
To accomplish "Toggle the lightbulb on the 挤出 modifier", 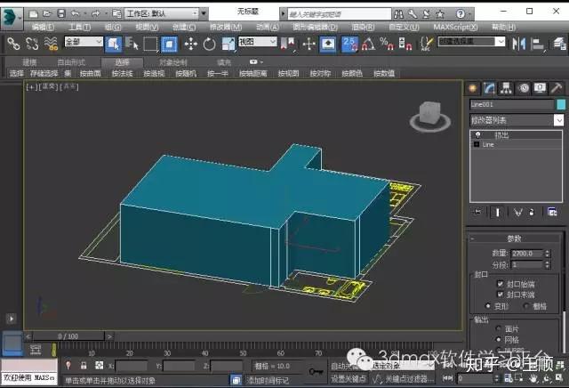I will [x=477, y=135].
